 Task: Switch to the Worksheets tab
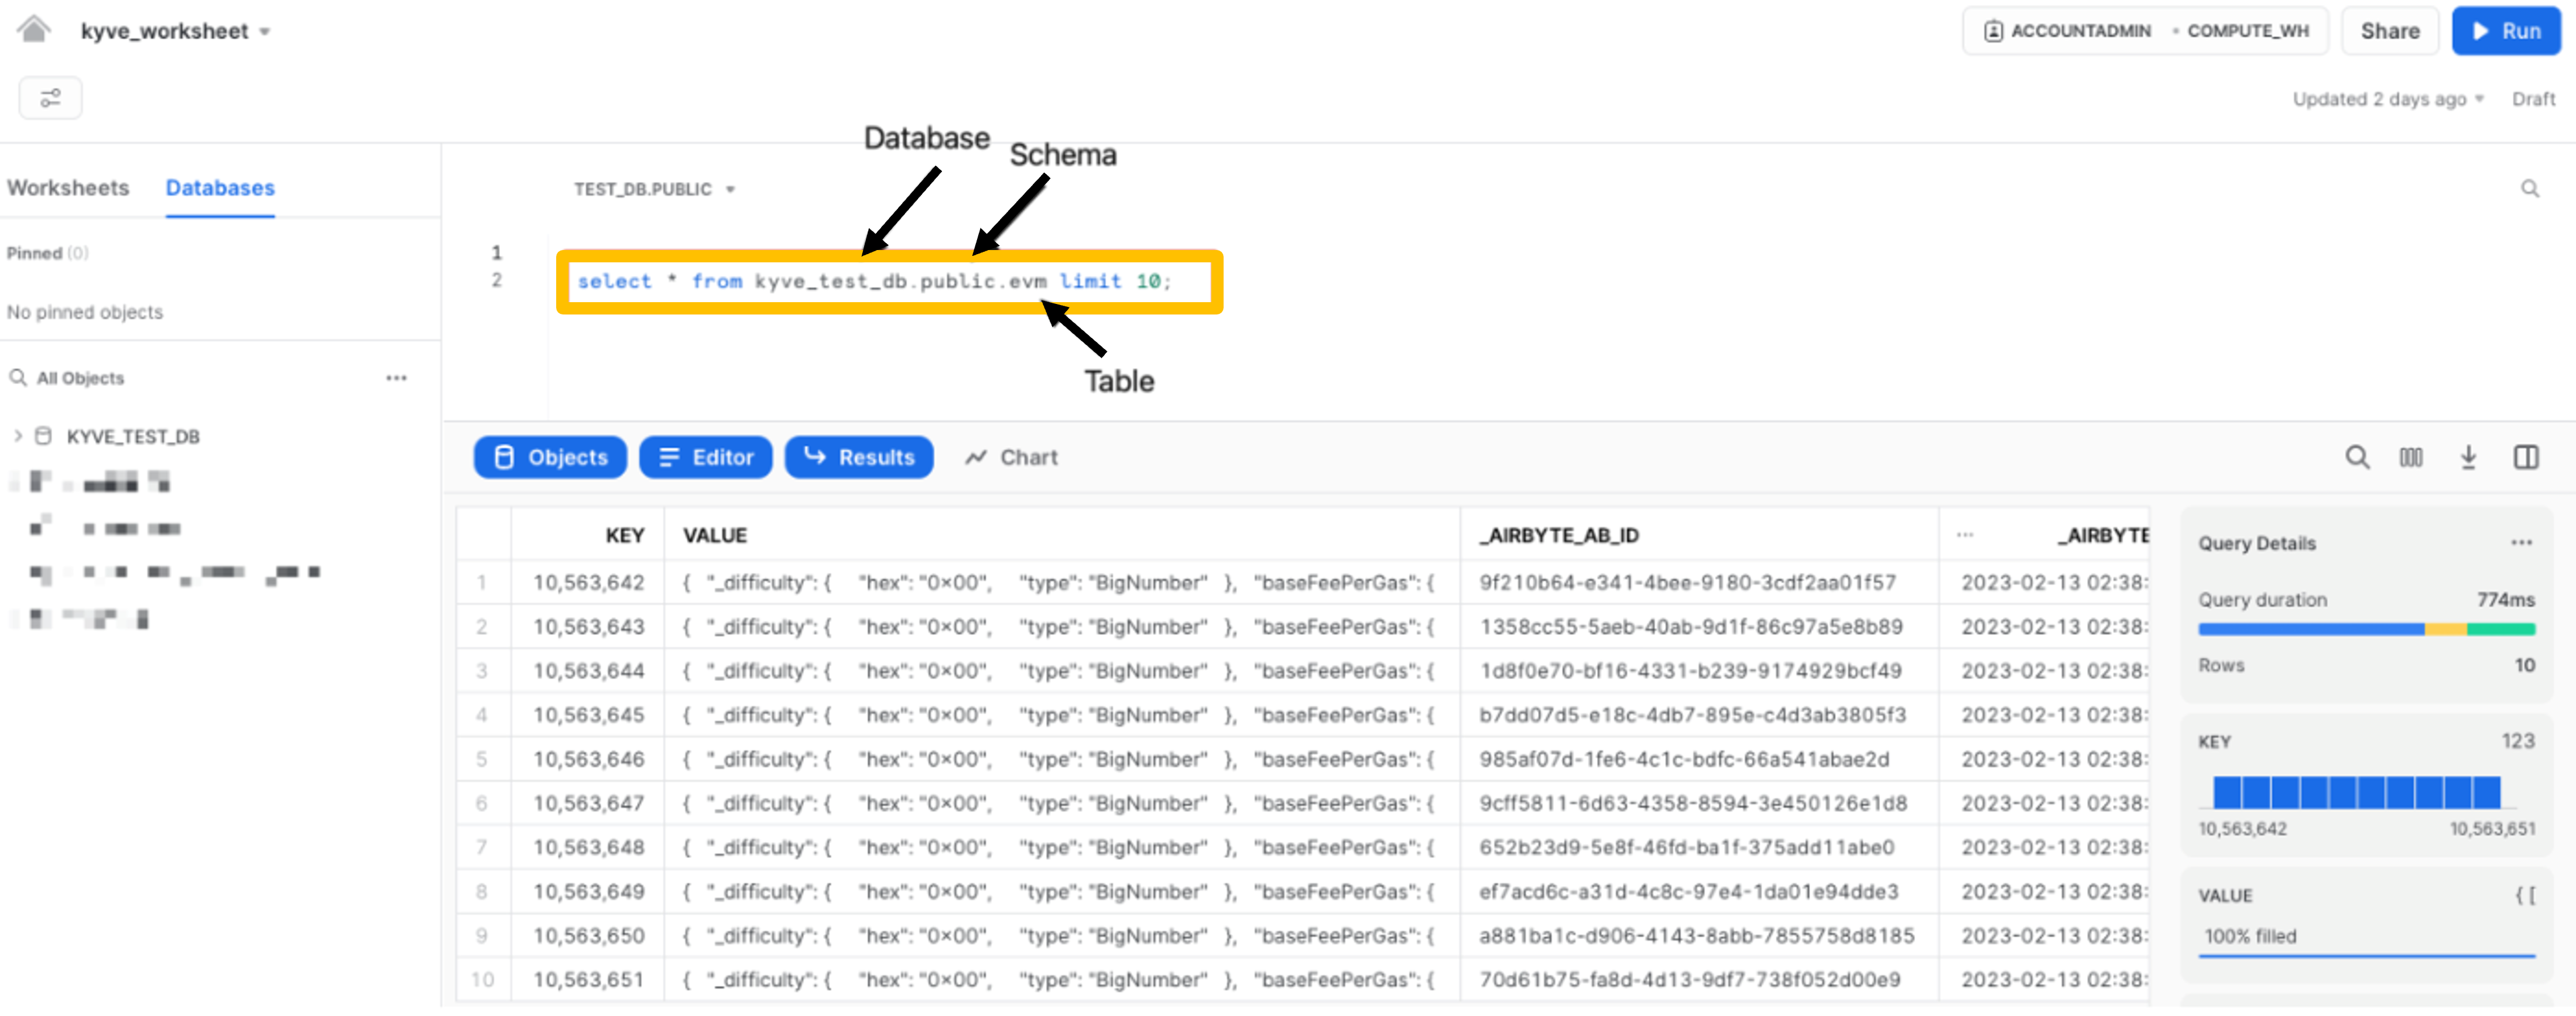[68, 188]
